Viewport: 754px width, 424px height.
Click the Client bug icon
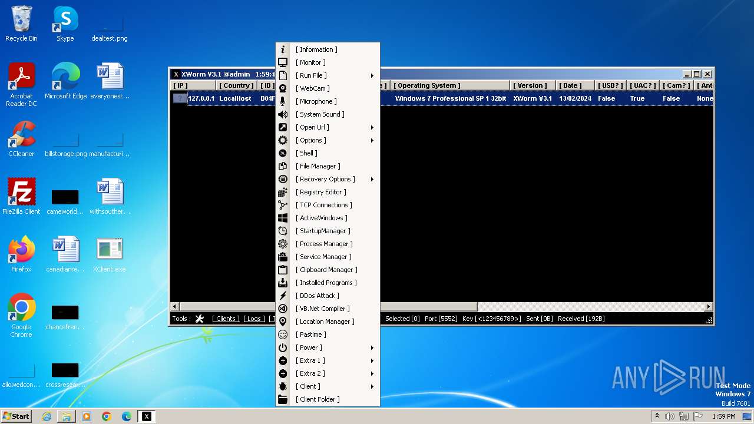coord(283,386)
